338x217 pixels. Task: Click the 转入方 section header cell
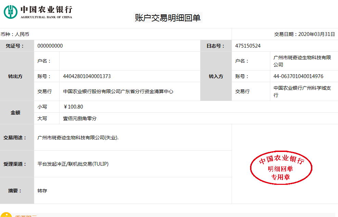(216, 76)
